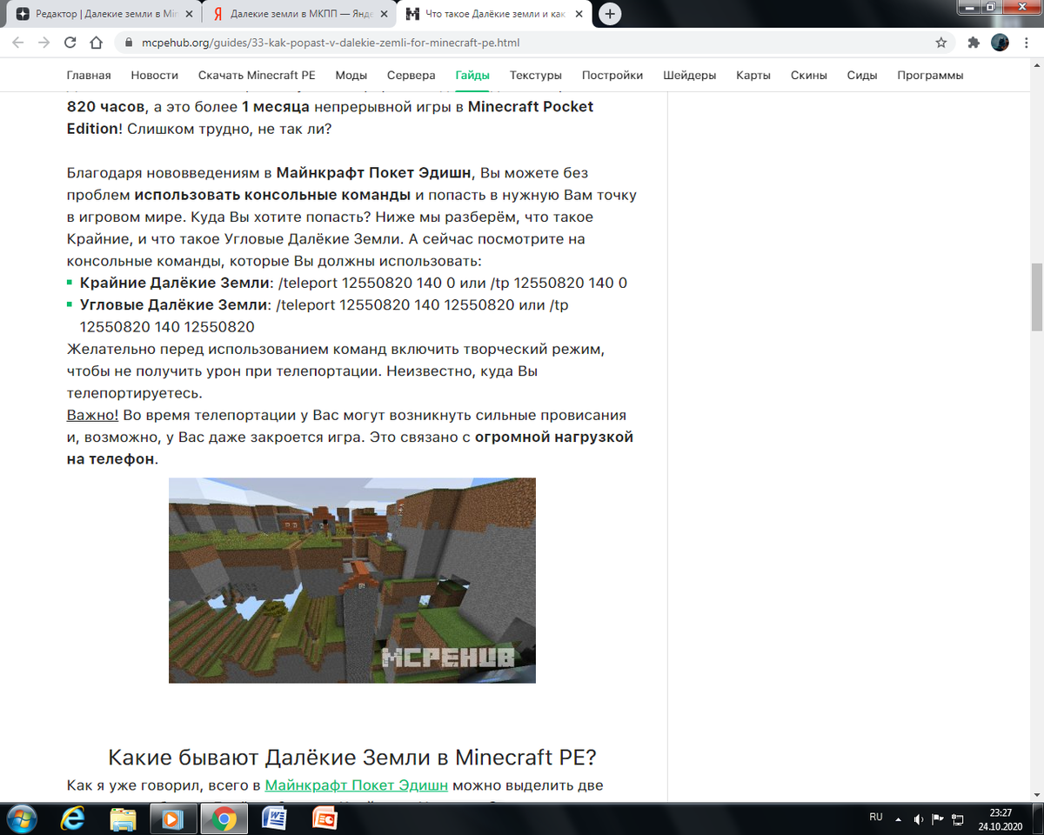Open a new browser tab

pyautogui.click(x=611, y=14)
